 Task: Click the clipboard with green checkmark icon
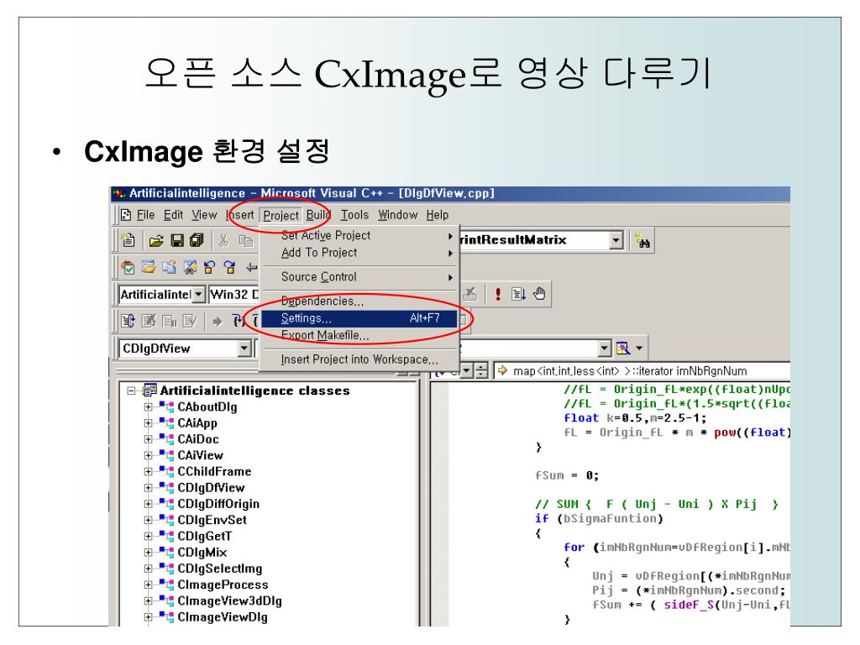click(x=128, y=267)
